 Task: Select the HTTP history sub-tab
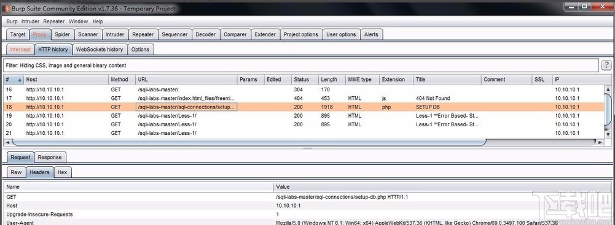[x=53, y=49]
